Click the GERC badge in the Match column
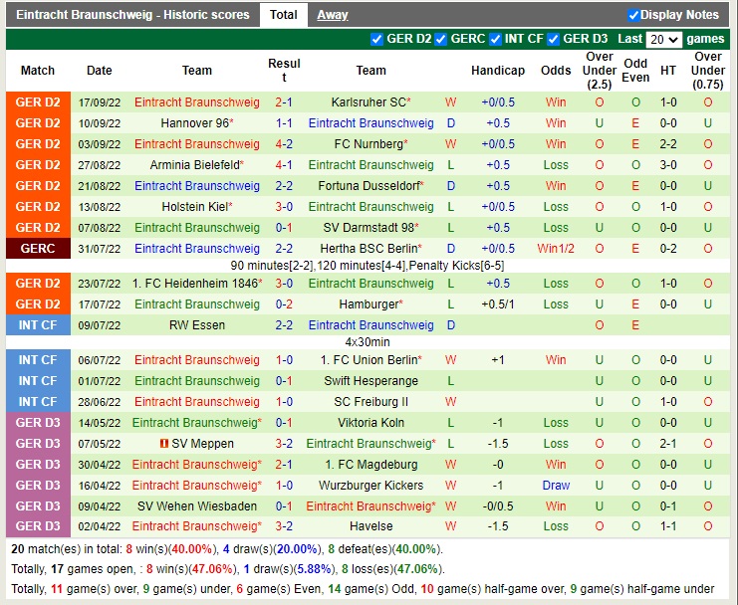738x605 pixels. (x=38, y=249)
